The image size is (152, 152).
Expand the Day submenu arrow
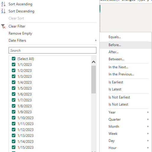tap(148, 141)
